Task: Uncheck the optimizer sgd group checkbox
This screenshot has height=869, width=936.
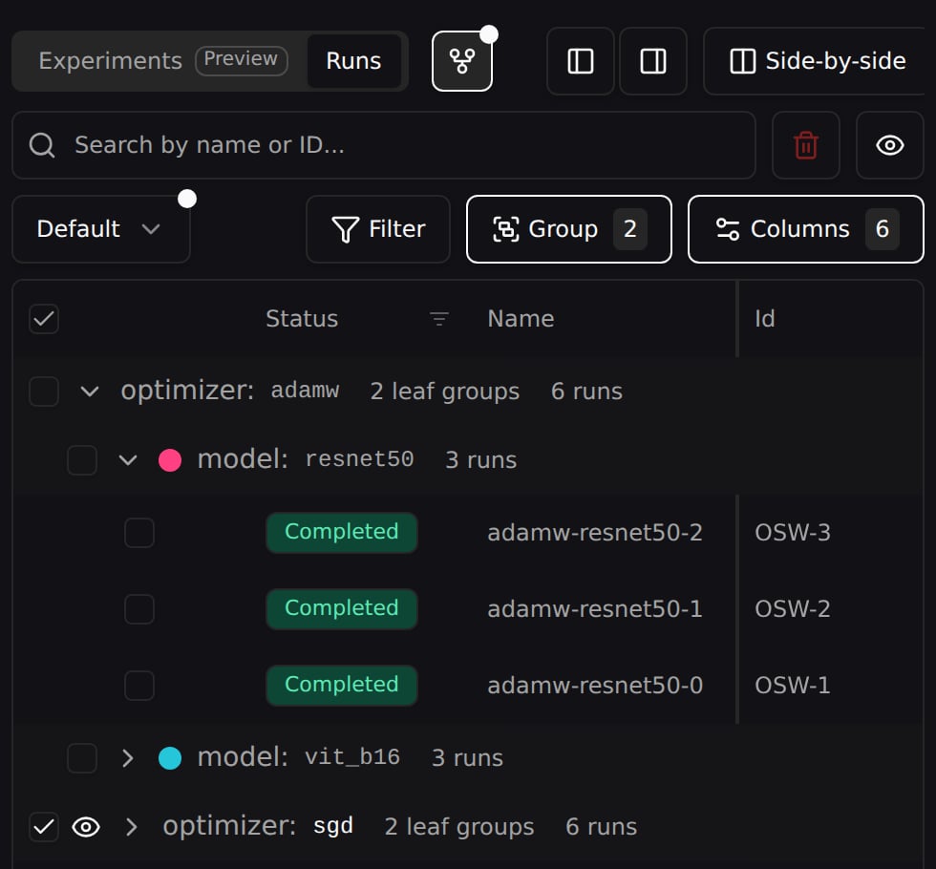Action: 44,827
